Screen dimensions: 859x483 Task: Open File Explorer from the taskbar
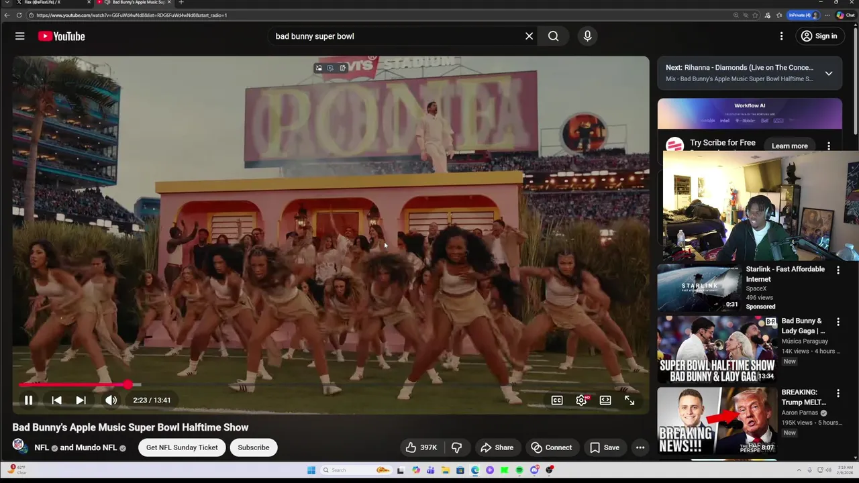446,470
